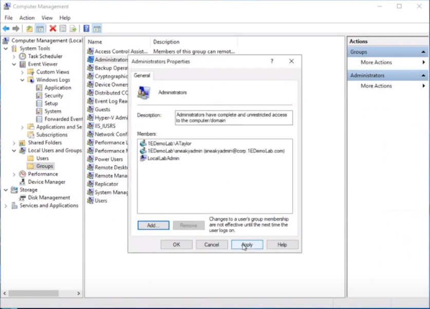Image resolution: width=430 pixels, height=309 pixels.
Task: Click the IIS_IUSRS group icon
Action: pyautogui.click(x=90, y=126)
